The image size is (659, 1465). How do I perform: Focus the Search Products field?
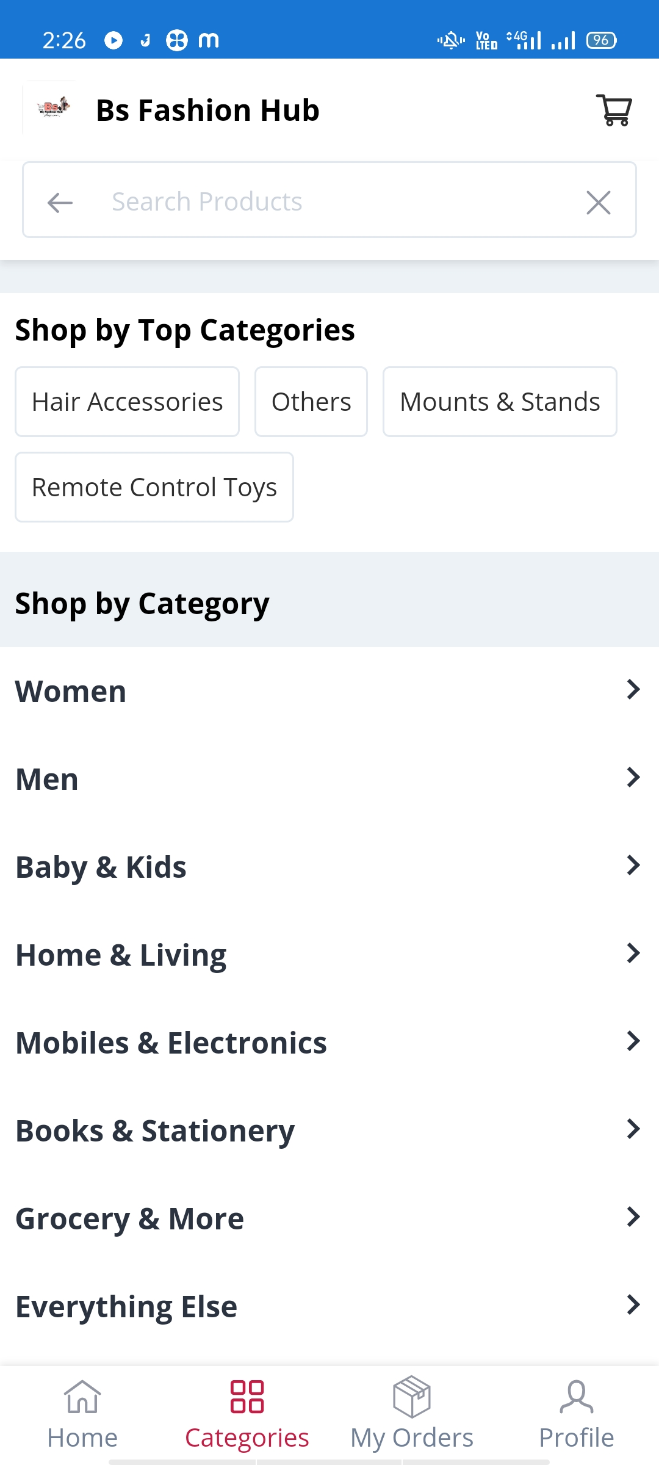329,200
